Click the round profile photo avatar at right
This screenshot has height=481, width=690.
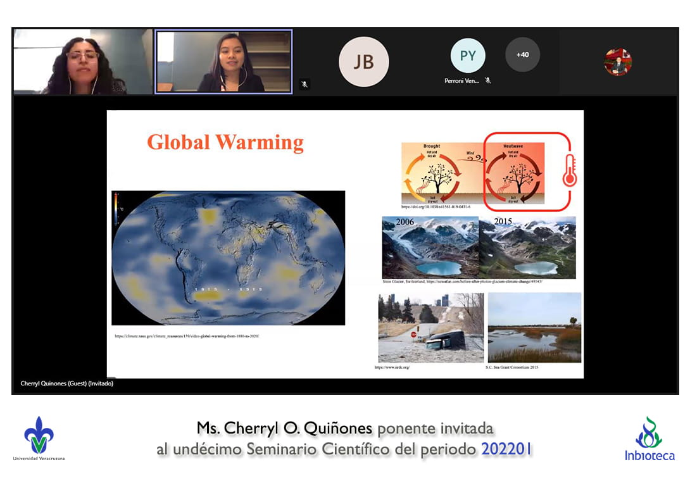[x=618, y=62]
